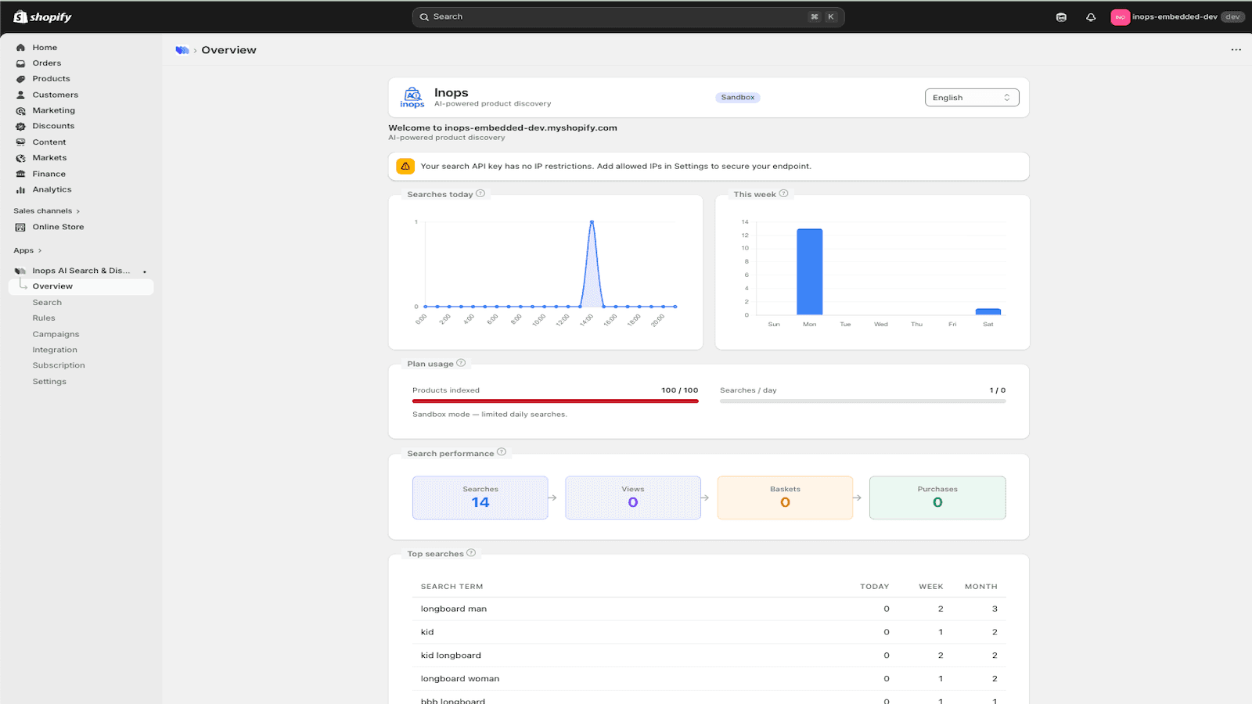Click the Orders inbox icon
This screenshot has width=1252, height=704.
(20, 63)
